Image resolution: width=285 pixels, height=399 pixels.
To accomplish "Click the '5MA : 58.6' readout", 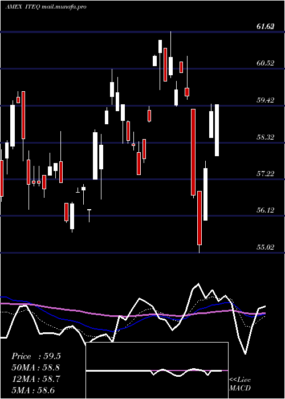I will pyautogui.click(x=33, y=390).
